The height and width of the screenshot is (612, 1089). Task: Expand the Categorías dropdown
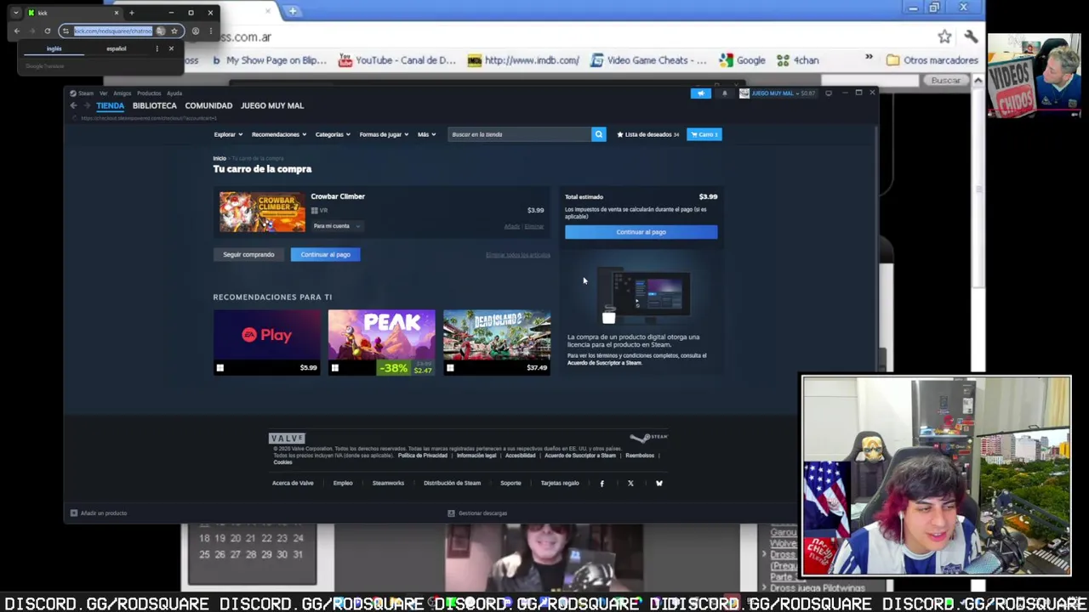pyautogui.click(x=333, y=134)
